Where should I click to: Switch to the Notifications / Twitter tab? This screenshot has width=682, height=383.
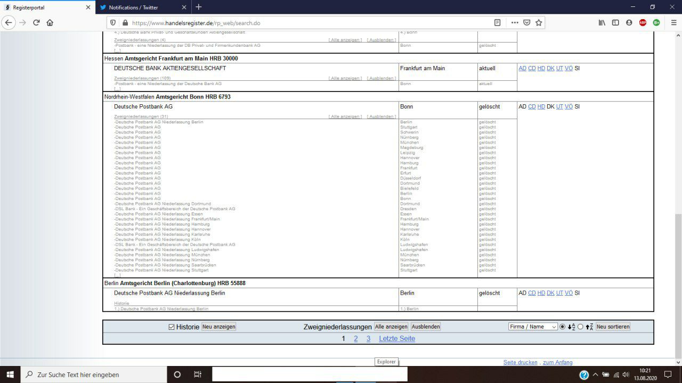pyautogui.click(x=143, y=7)
